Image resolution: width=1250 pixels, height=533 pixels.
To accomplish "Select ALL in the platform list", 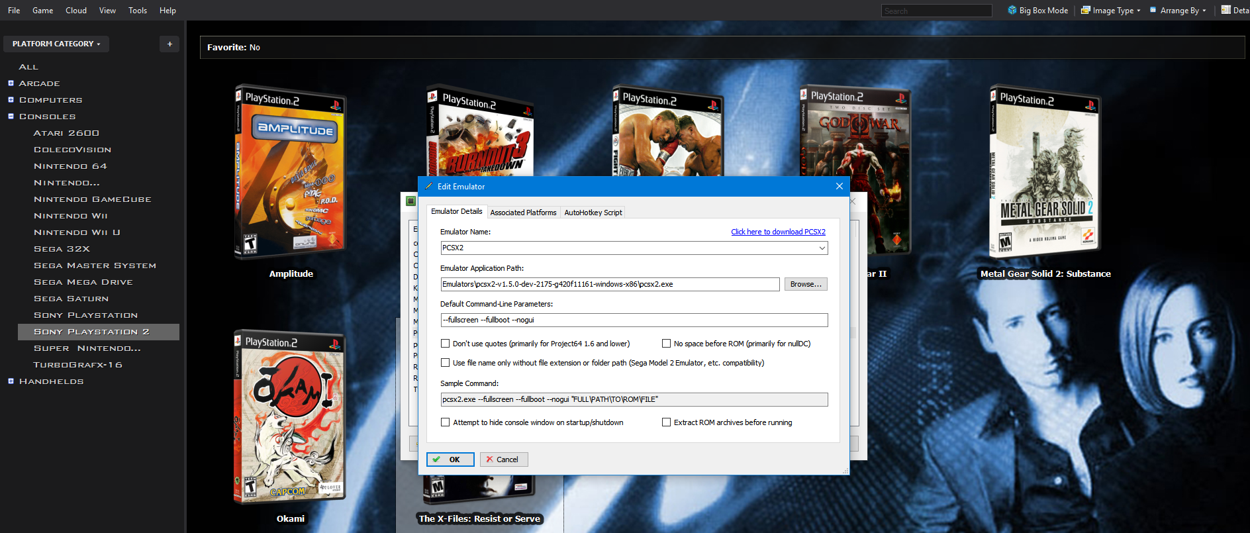I will tap(28, 67).
